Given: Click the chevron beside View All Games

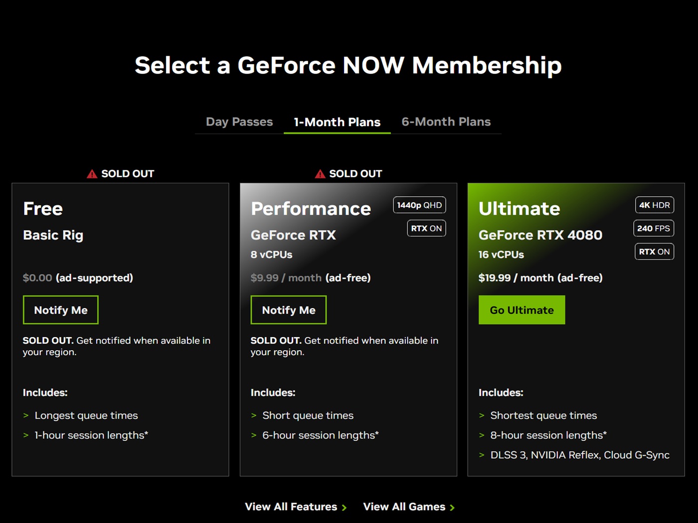Looking at the screenshot, I should click(452, 508).
